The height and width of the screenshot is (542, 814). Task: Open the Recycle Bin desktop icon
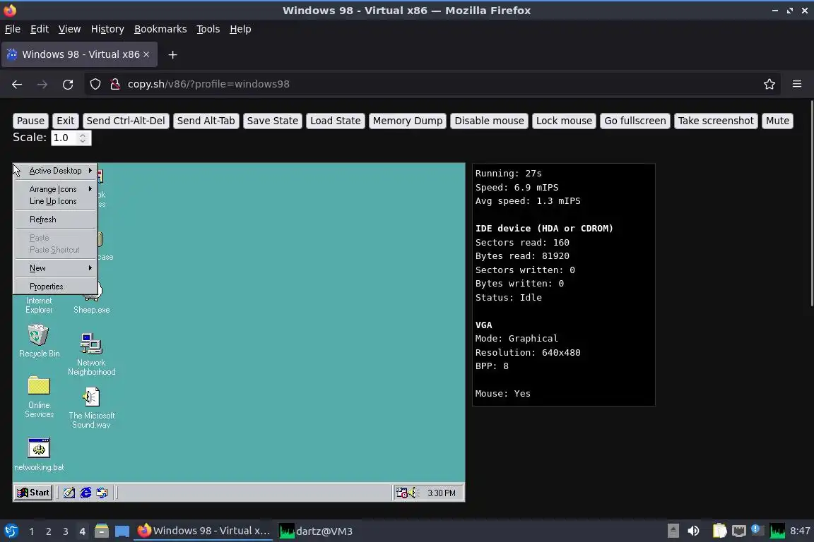point(39,340)
